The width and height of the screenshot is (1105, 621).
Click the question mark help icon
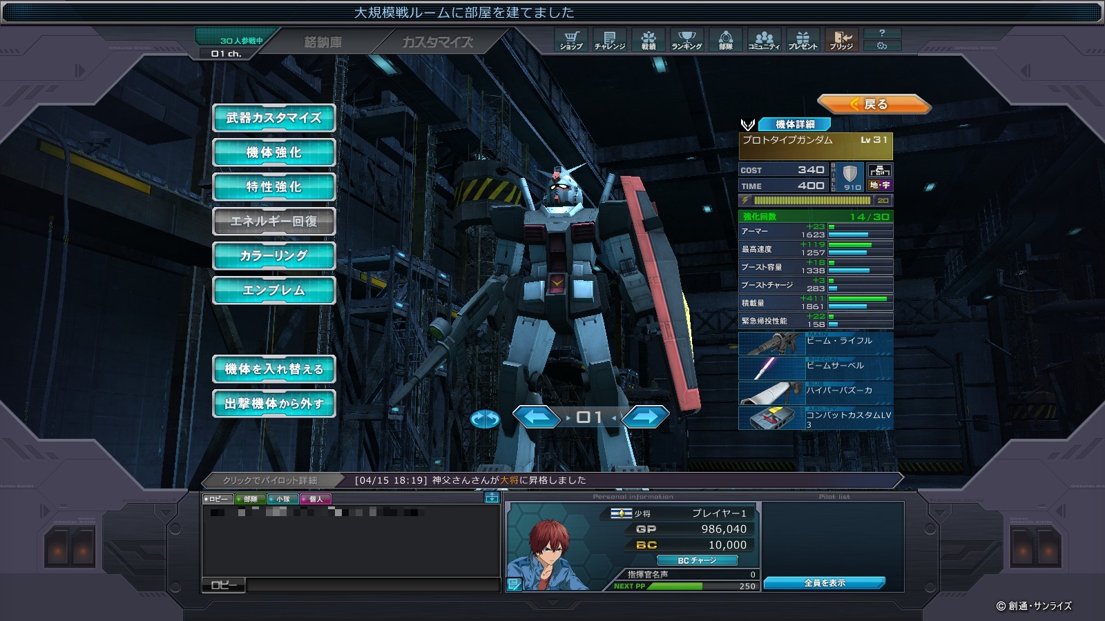pos(881,33)
